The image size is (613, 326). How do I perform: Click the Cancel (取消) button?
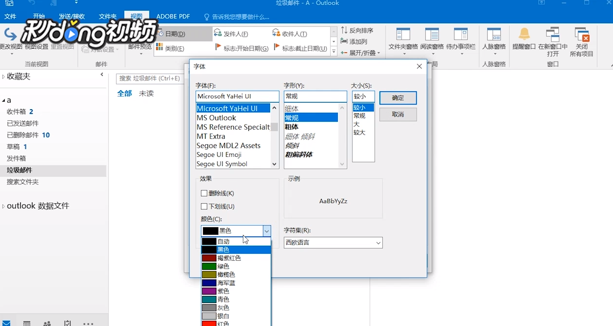click(398, 115)
